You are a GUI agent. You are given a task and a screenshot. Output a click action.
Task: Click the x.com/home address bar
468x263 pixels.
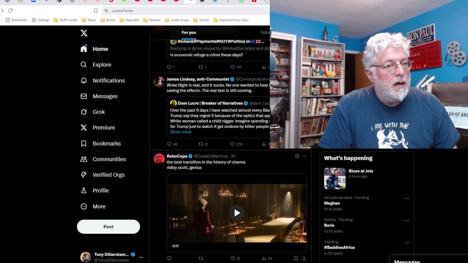pos(186,11)
